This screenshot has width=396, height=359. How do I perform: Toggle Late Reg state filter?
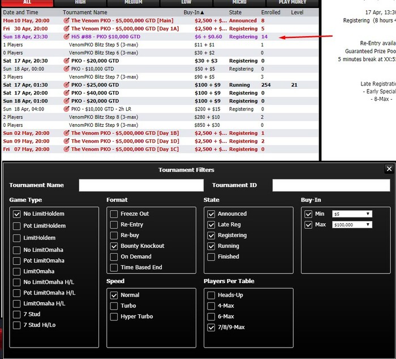pyautogui.click(x=211, y=224)
